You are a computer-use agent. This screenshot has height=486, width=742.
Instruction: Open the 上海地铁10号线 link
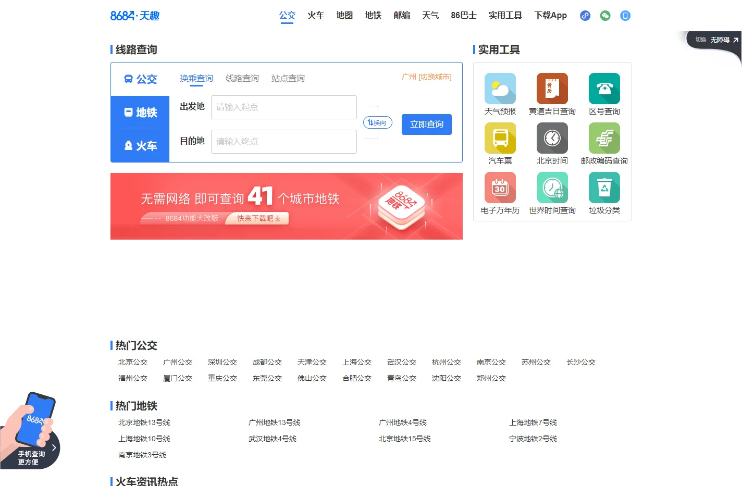(144, 439)
